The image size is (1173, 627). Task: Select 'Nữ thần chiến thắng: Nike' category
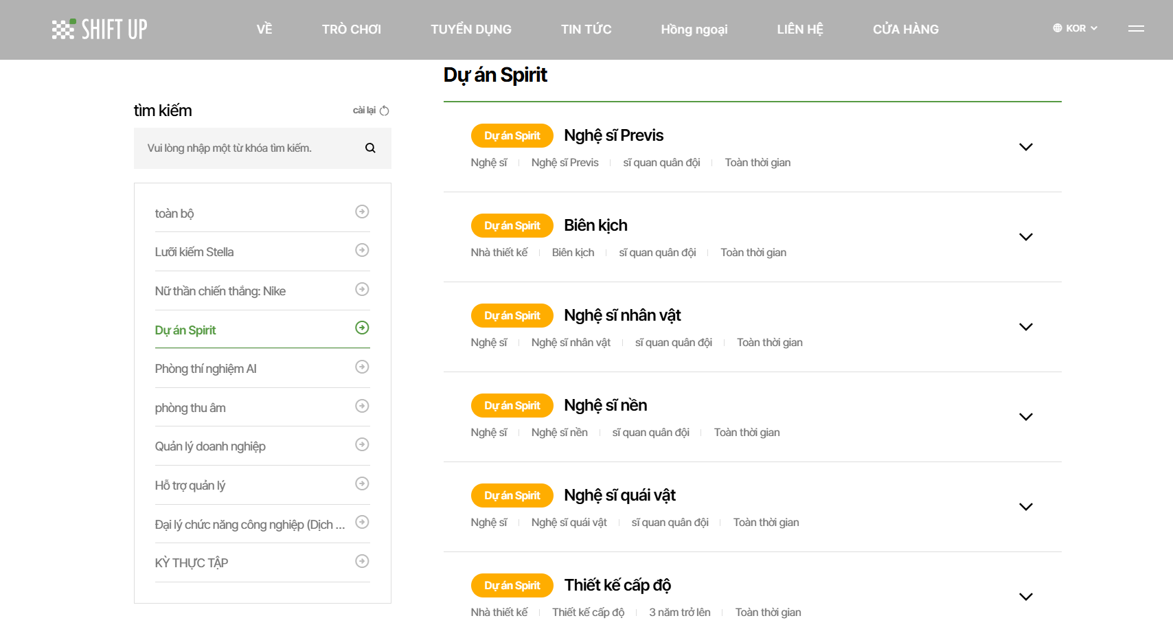pyautogui.click(x=220, y=291)
